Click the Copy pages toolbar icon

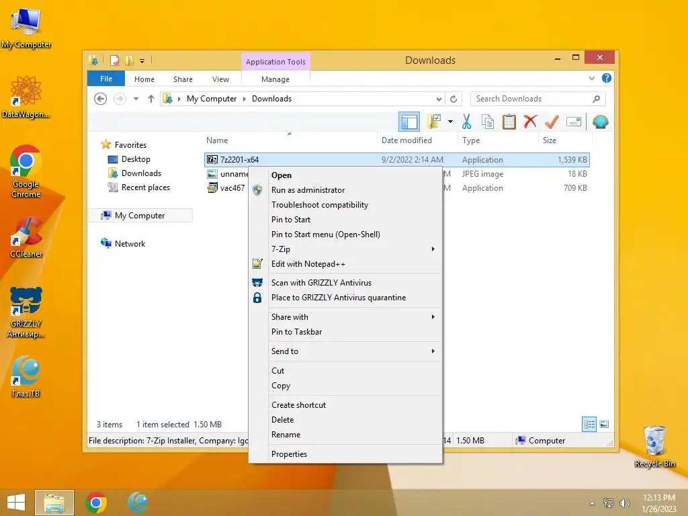[488, 122]
